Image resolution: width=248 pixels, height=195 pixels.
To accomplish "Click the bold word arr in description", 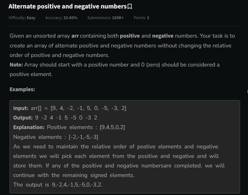I will [75, 36].
